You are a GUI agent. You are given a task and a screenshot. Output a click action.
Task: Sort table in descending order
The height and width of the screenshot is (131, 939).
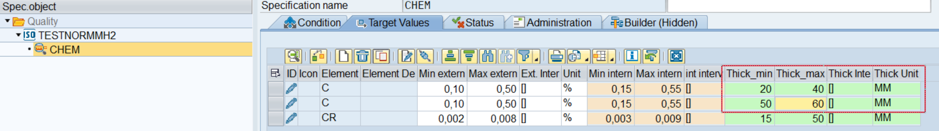(x=469, y=56)
